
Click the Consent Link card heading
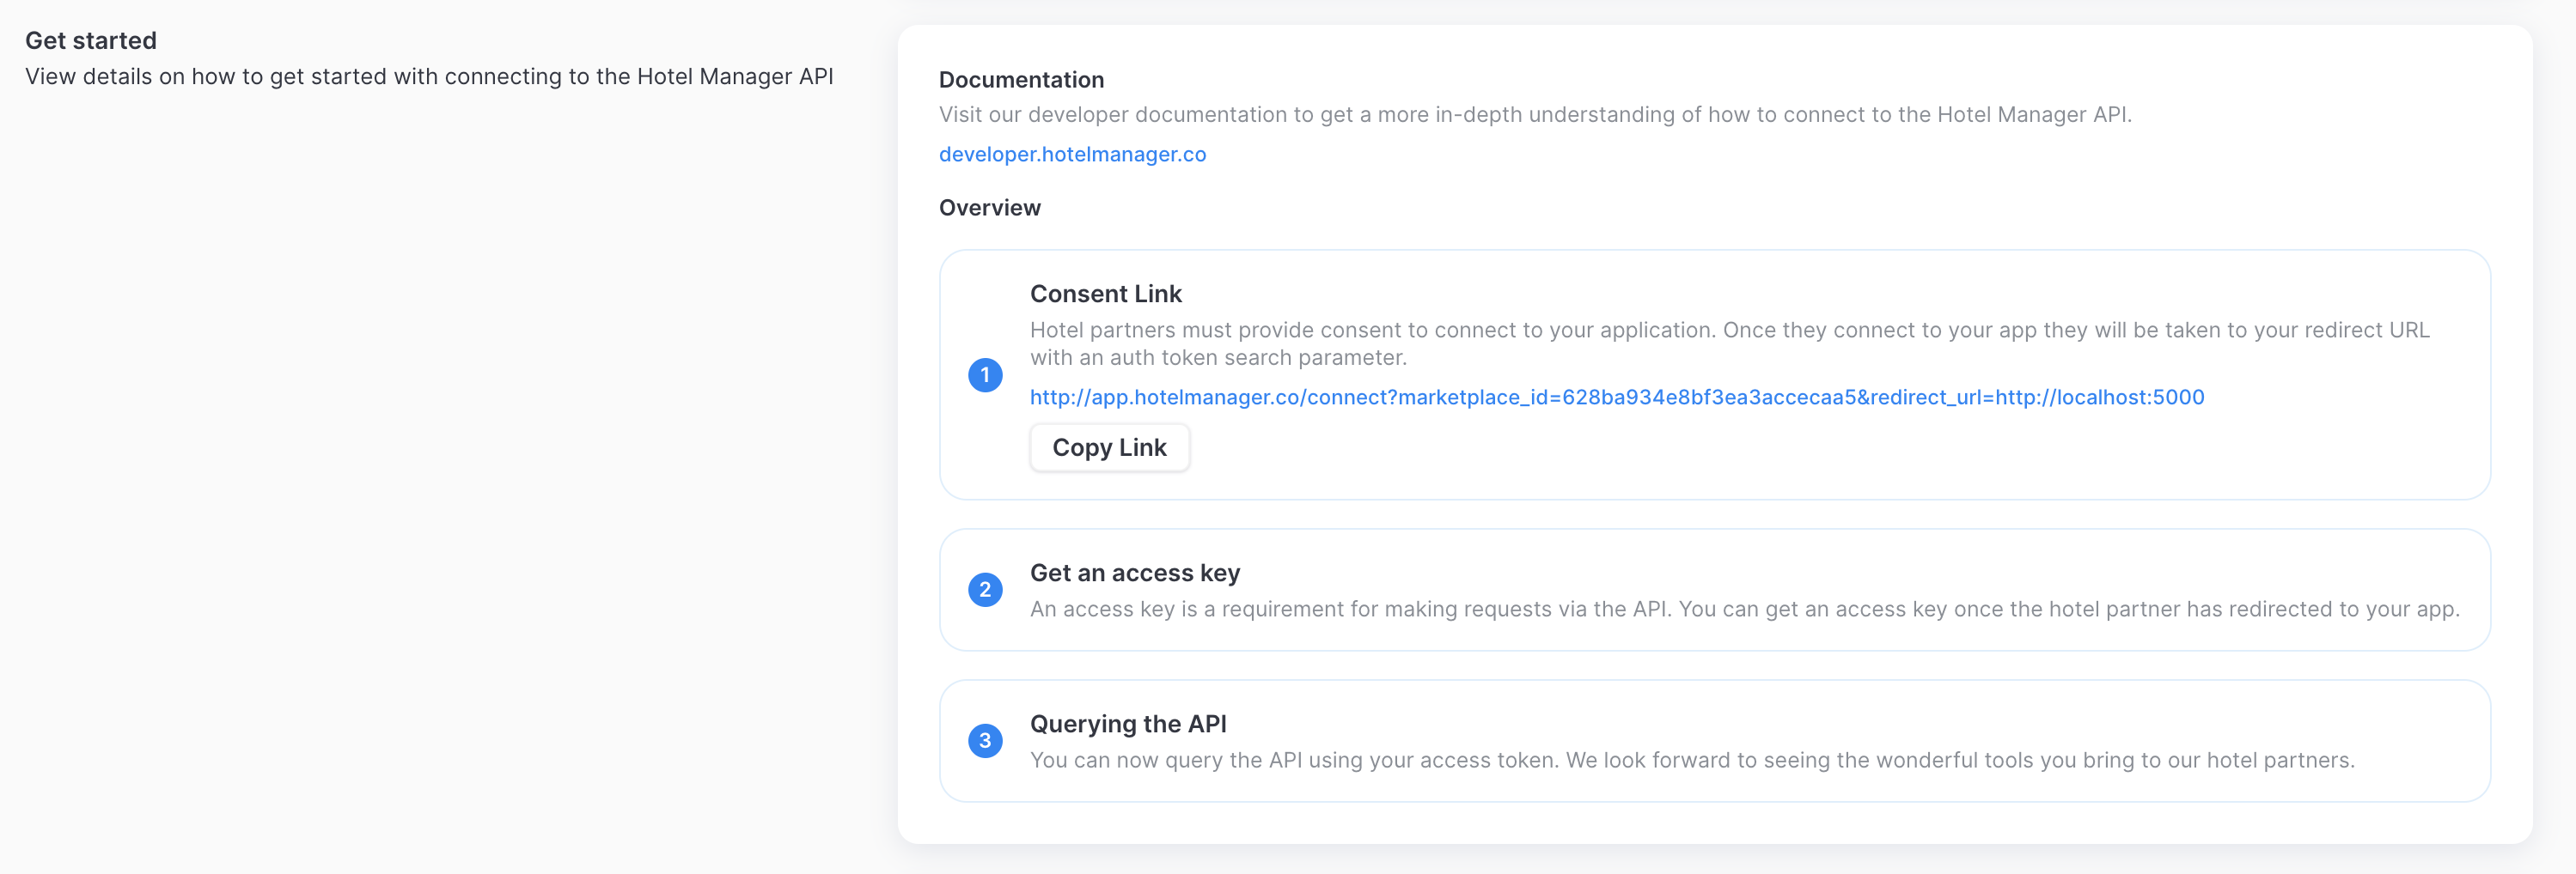coord(1105,294)
